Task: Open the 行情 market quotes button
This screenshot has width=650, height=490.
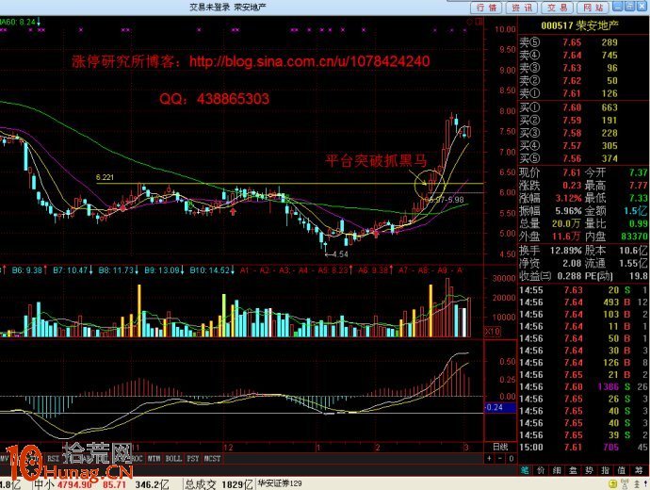Action: 486,8
